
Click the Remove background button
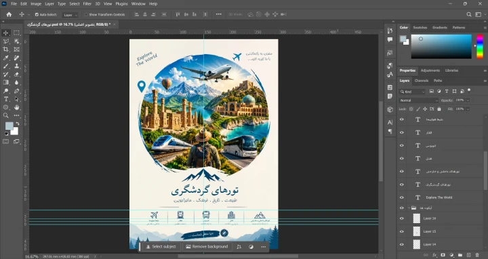click(207, 247)
